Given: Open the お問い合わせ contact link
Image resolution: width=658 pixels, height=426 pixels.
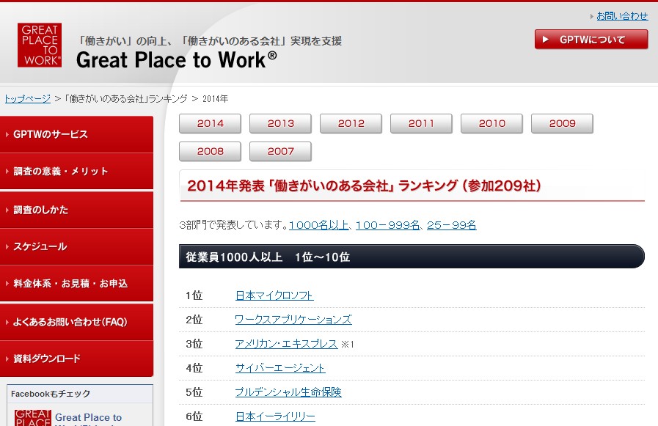Looking at the screenshot, I should point(622,16).
